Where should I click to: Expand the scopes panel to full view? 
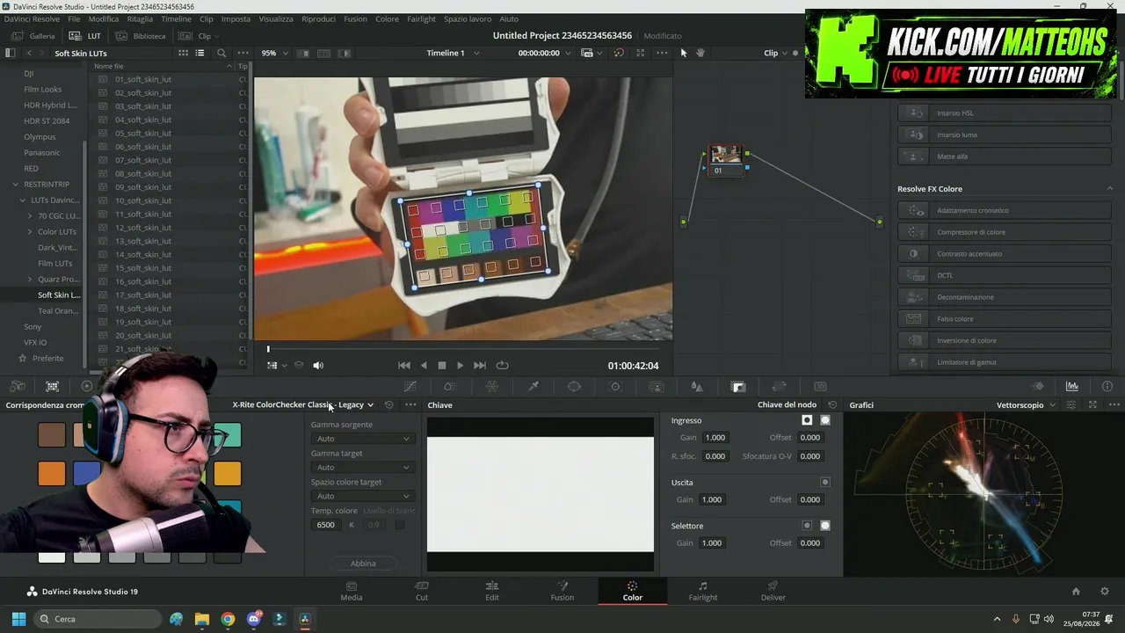(x=1092, y=405)
